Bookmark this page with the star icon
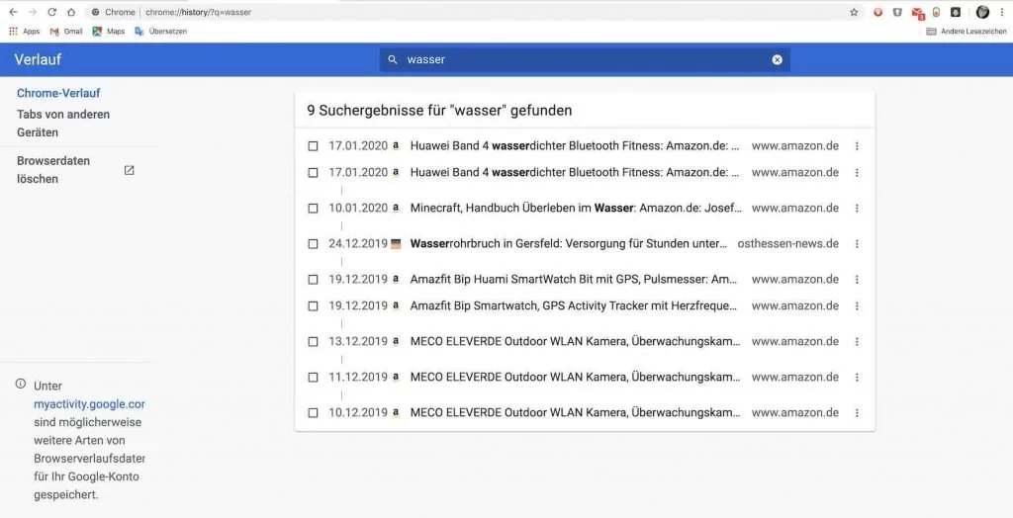The image size is (1013, 518). (854, 12)
